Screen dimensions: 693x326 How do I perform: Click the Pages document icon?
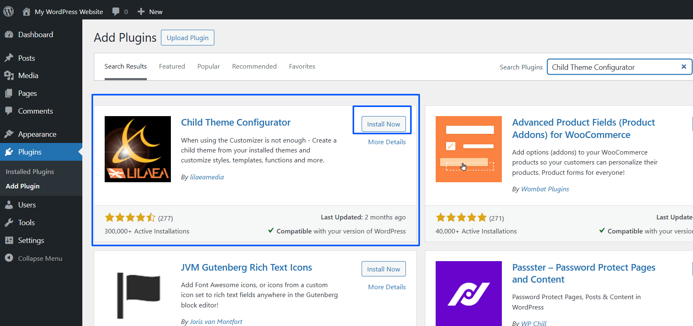click(x=9, y=93)
